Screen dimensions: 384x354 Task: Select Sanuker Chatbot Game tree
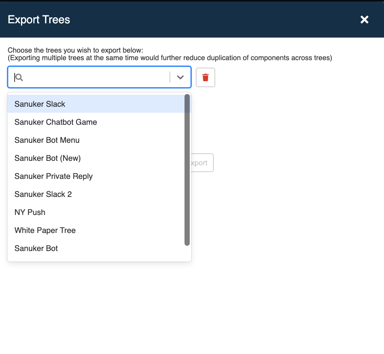55,122
